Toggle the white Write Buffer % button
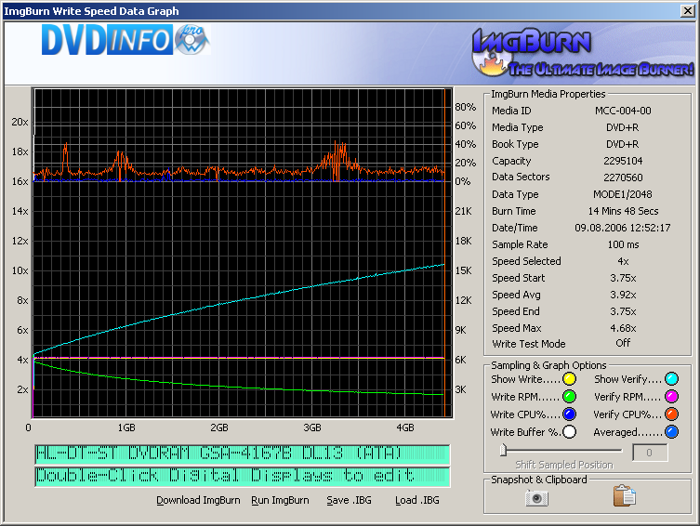Screen dimensions: 700x526 click(x=569, y=432)
